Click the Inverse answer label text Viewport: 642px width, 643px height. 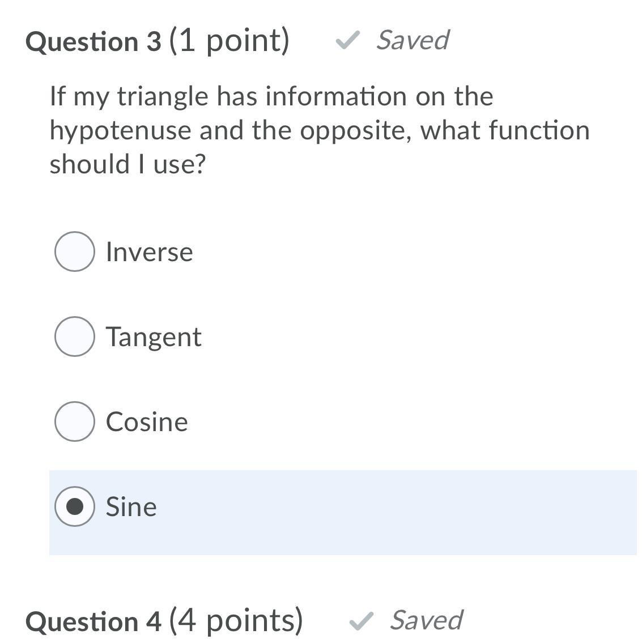click(149, 252)
